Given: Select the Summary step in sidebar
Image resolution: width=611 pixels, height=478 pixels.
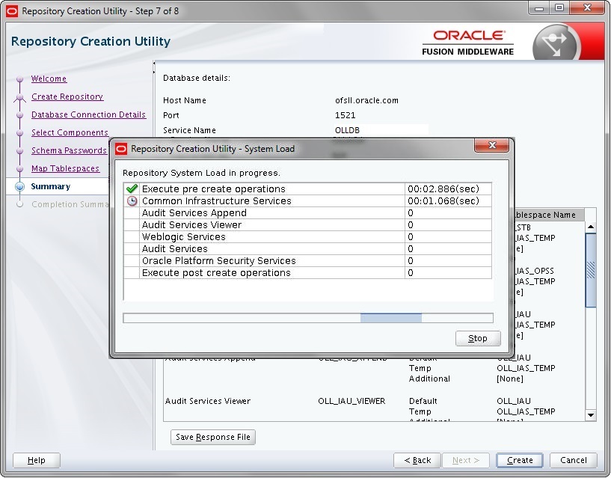Looking at the screenshot, I should click(x=51, y=186).
